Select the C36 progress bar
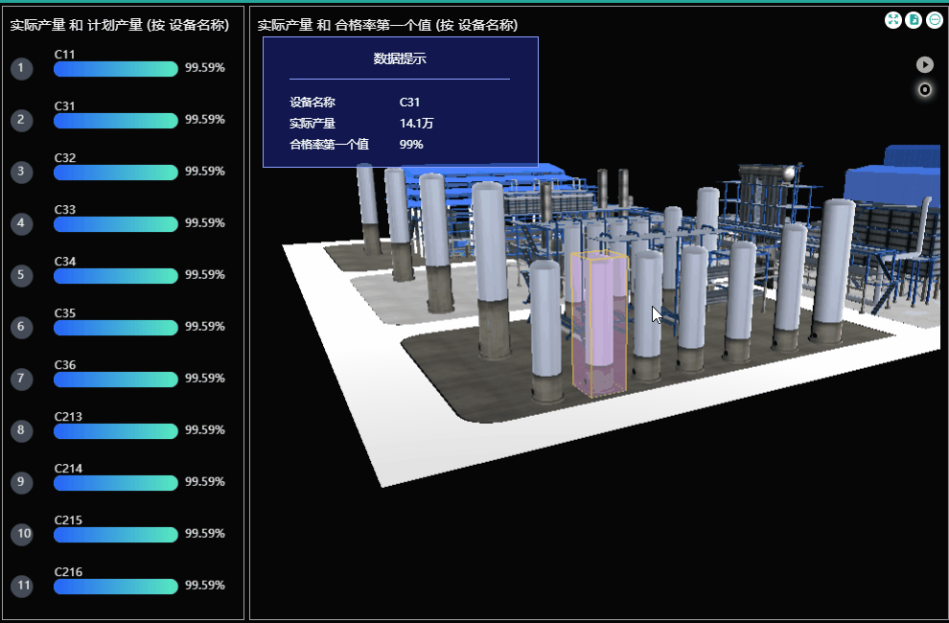Viewport: 949px width, 623px height. tap(116, 380)
